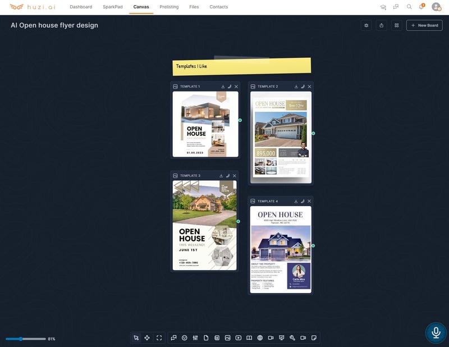Download Template 1 image

(223, 86)
